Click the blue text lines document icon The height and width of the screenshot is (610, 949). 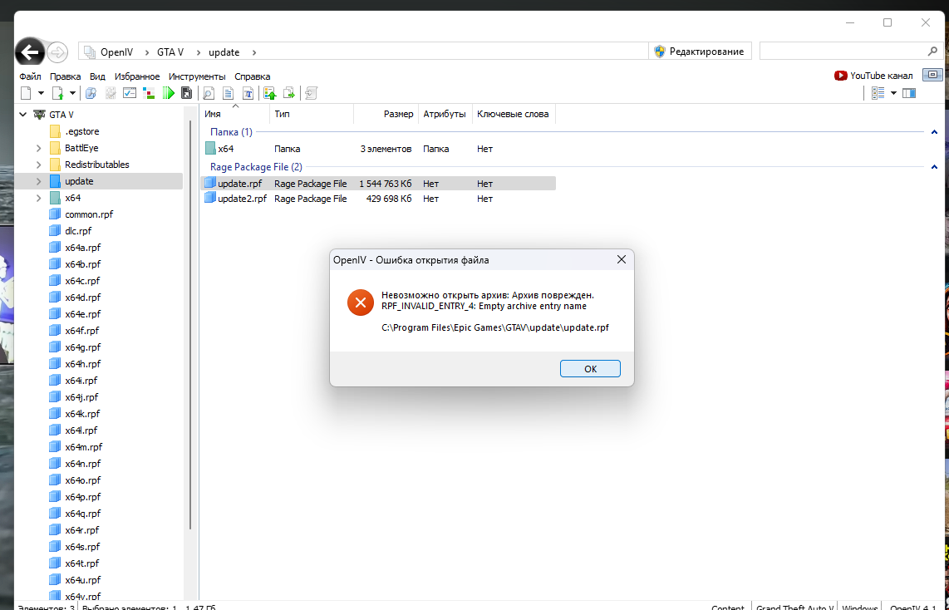click(x=229, y=93)
